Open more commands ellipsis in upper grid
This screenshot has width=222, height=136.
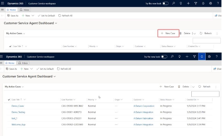coord(217,33)
